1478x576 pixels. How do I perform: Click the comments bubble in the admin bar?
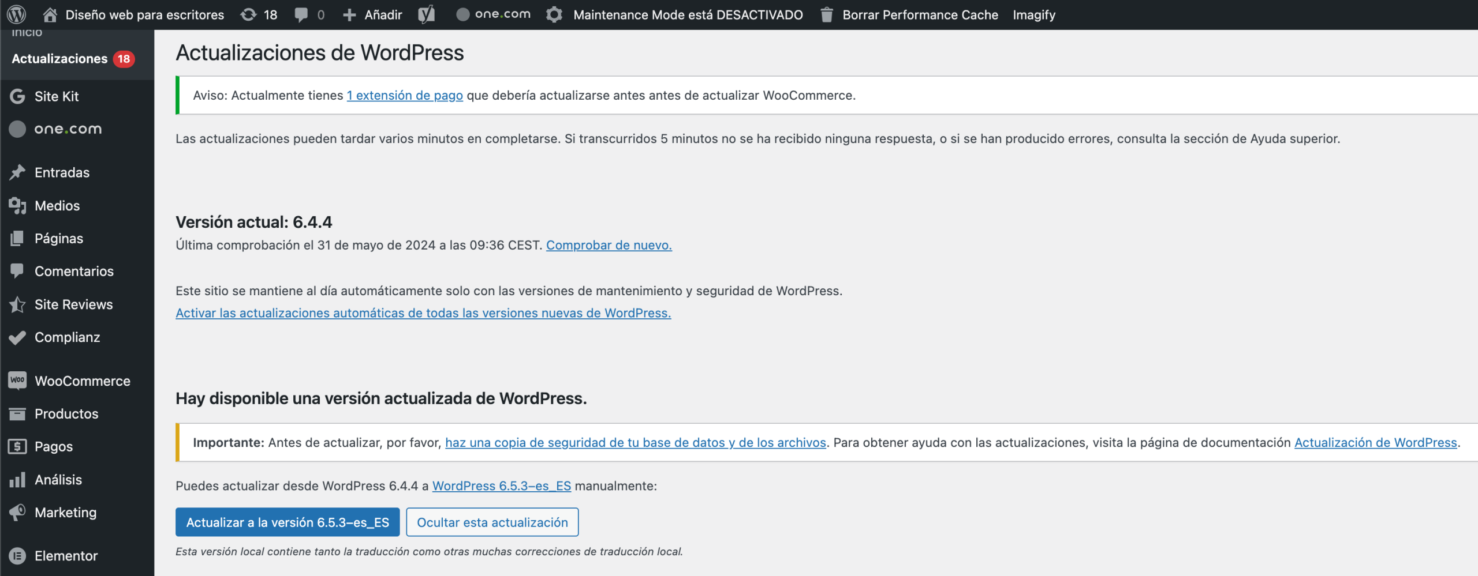pyautogui.click(x=301, y=14)
